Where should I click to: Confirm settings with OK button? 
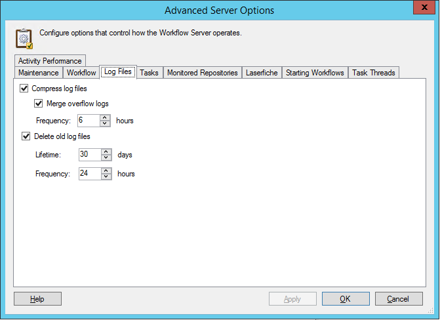pos(346,298)
